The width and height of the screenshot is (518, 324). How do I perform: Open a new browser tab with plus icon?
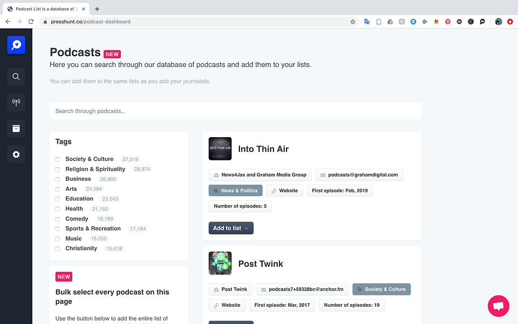coord(97,9)
